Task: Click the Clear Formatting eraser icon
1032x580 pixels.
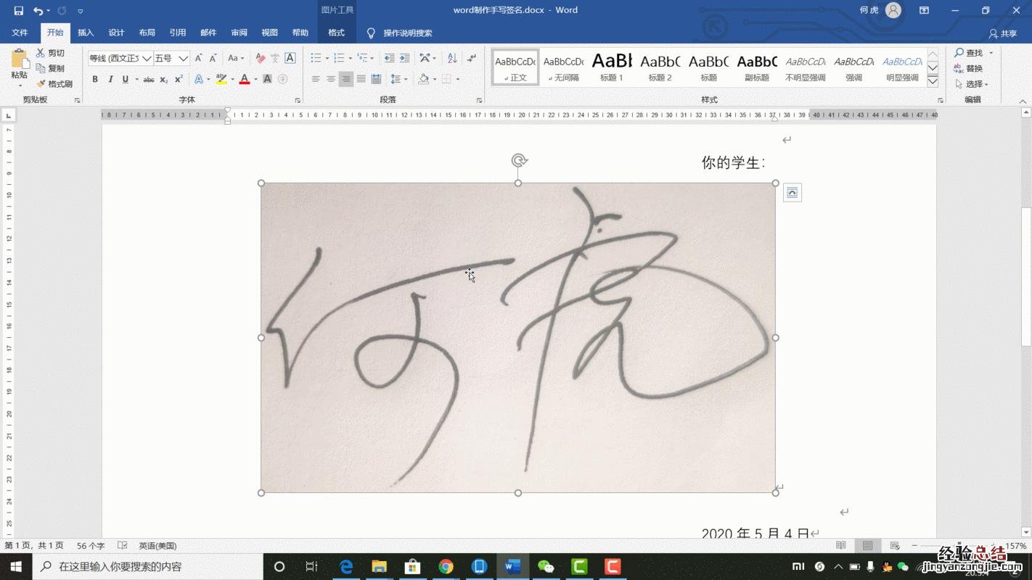Action: tap(260, 58)
